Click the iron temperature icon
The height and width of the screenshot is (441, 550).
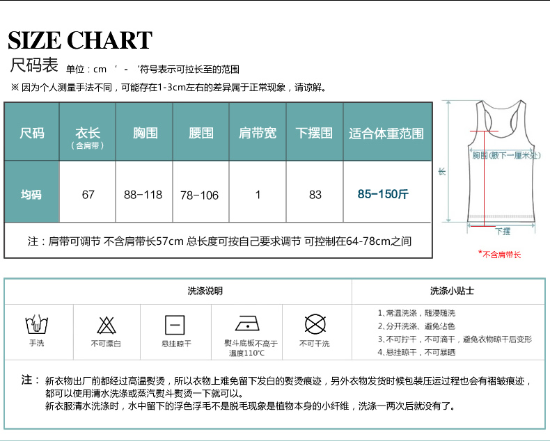pyautogui.click(x=247, y=323)
